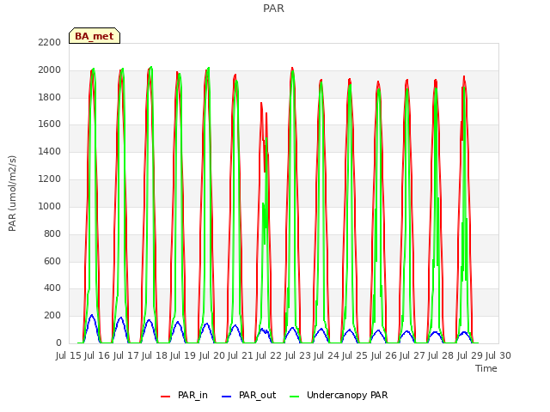Click the PAR chart title
Image resolution: width=550 pixels, height=412 pixels.
point(273,8)
